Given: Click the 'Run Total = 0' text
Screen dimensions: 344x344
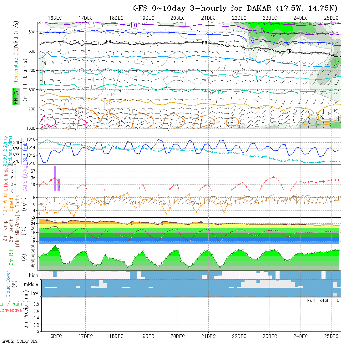Looking at the screenshot, I should tap(323, 300).
